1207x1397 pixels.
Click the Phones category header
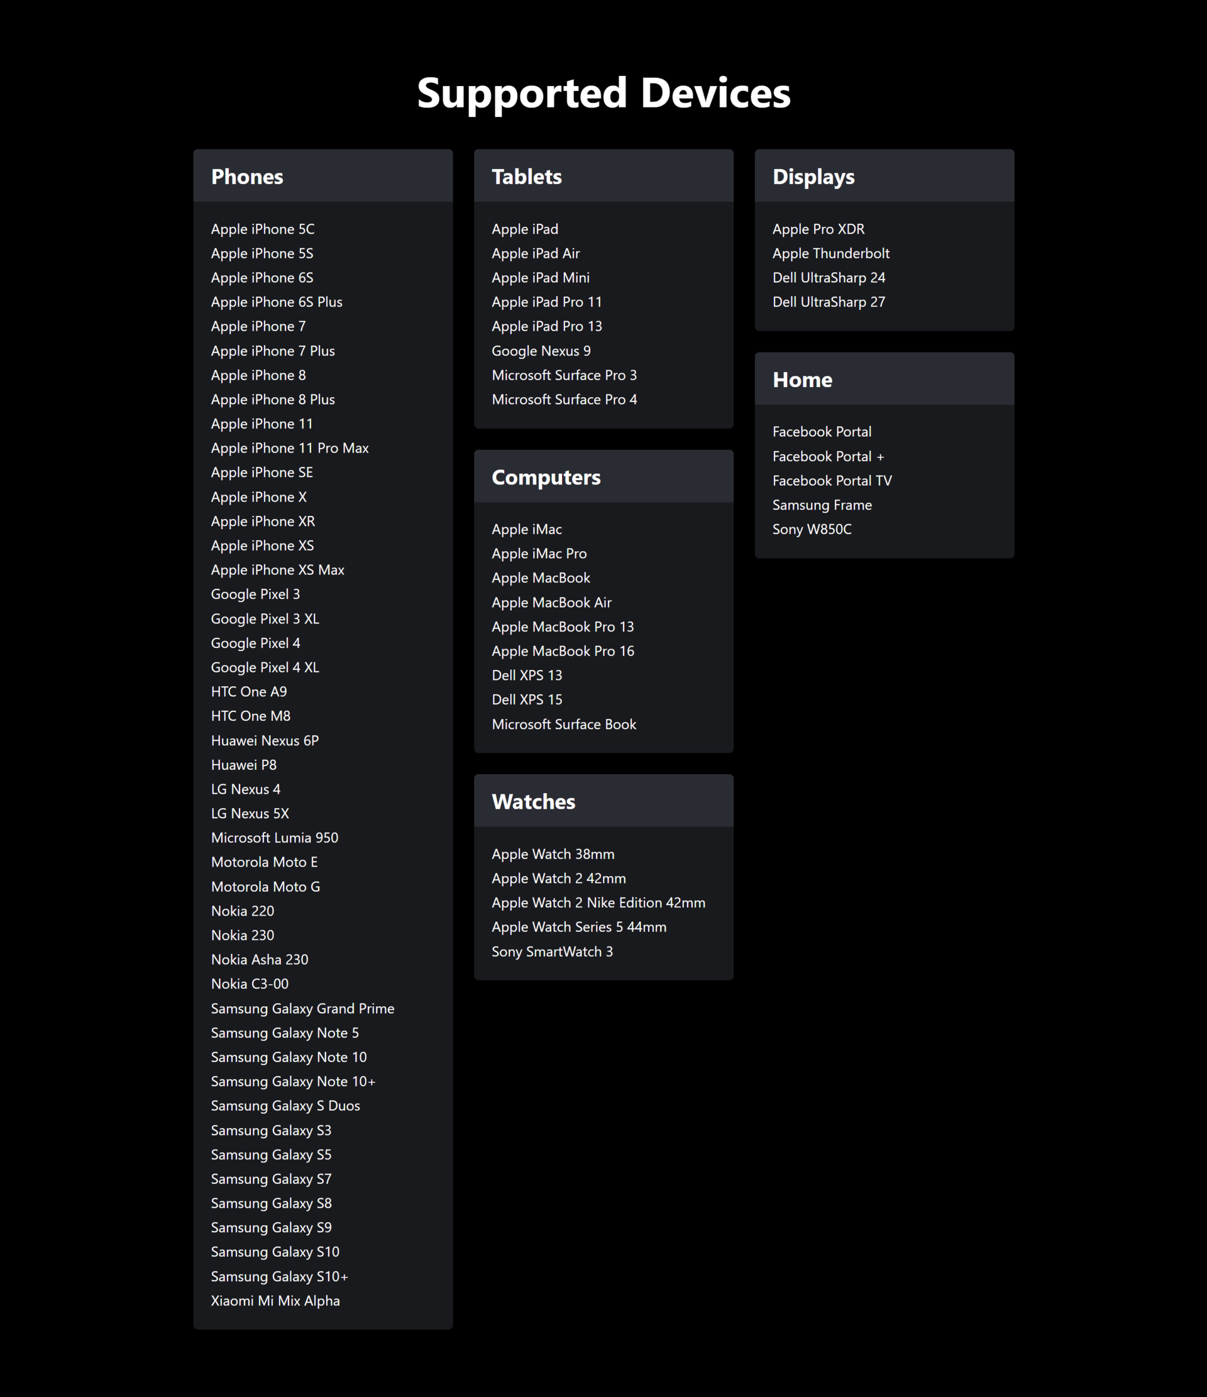[323, 176]
